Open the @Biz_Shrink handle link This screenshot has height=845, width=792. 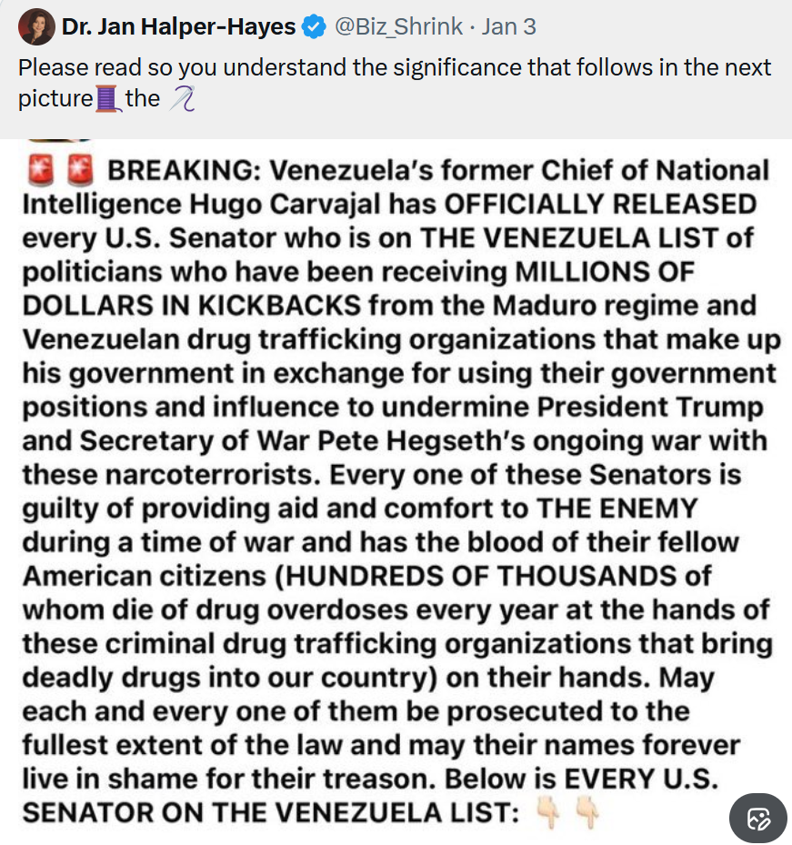tap(399, 27)
